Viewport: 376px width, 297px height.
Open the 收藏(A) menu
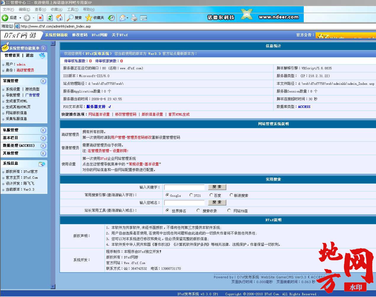click(56, 9)
